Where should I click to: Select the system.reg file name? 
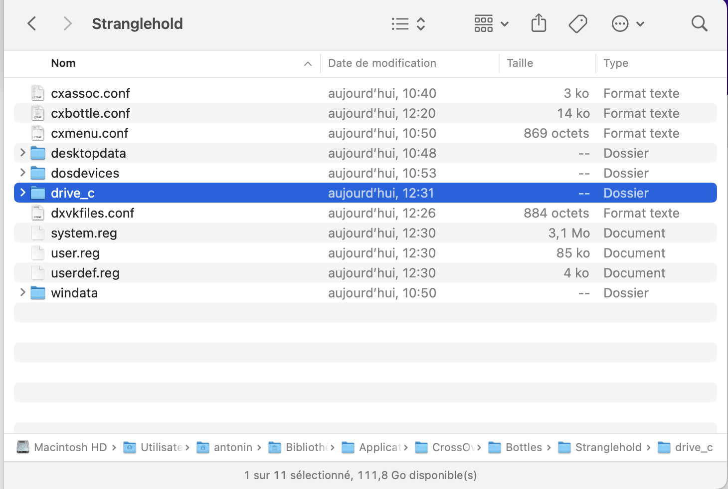coord(84,233)
